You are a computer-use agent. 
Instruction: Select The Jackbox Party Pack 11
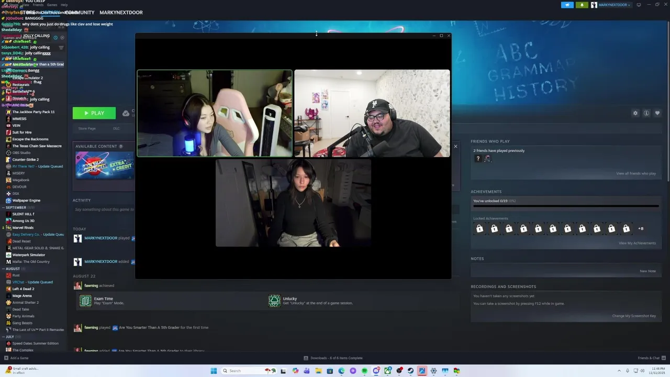(x=33, y=112)
